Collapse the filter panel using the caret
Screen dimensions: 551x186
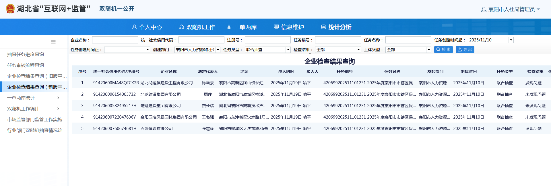click(310, 54)
